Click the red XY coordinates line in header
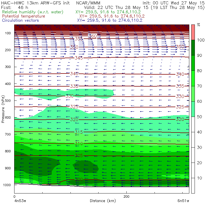This screenshot has height=206, width=206. coord(112,16)
